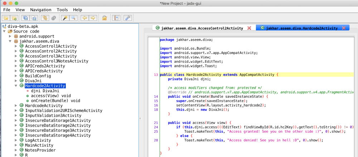
Task: Open file using the folder toolbar icon
Action: click(x=6, y=18)
